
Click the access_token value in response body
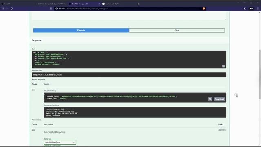coord(119,96)
